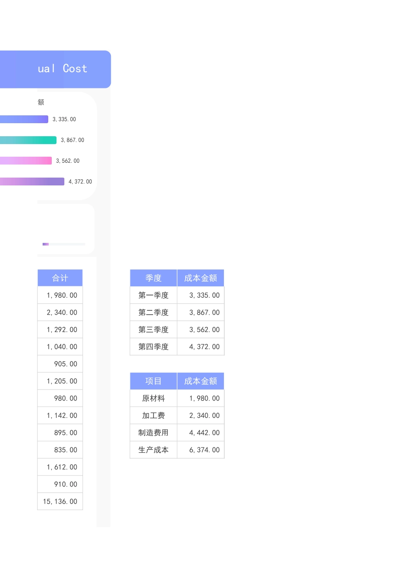Select the 原材料 row cell
This screenshot has width=413, height=585.
pyautogui.click(x=153, y=398)
